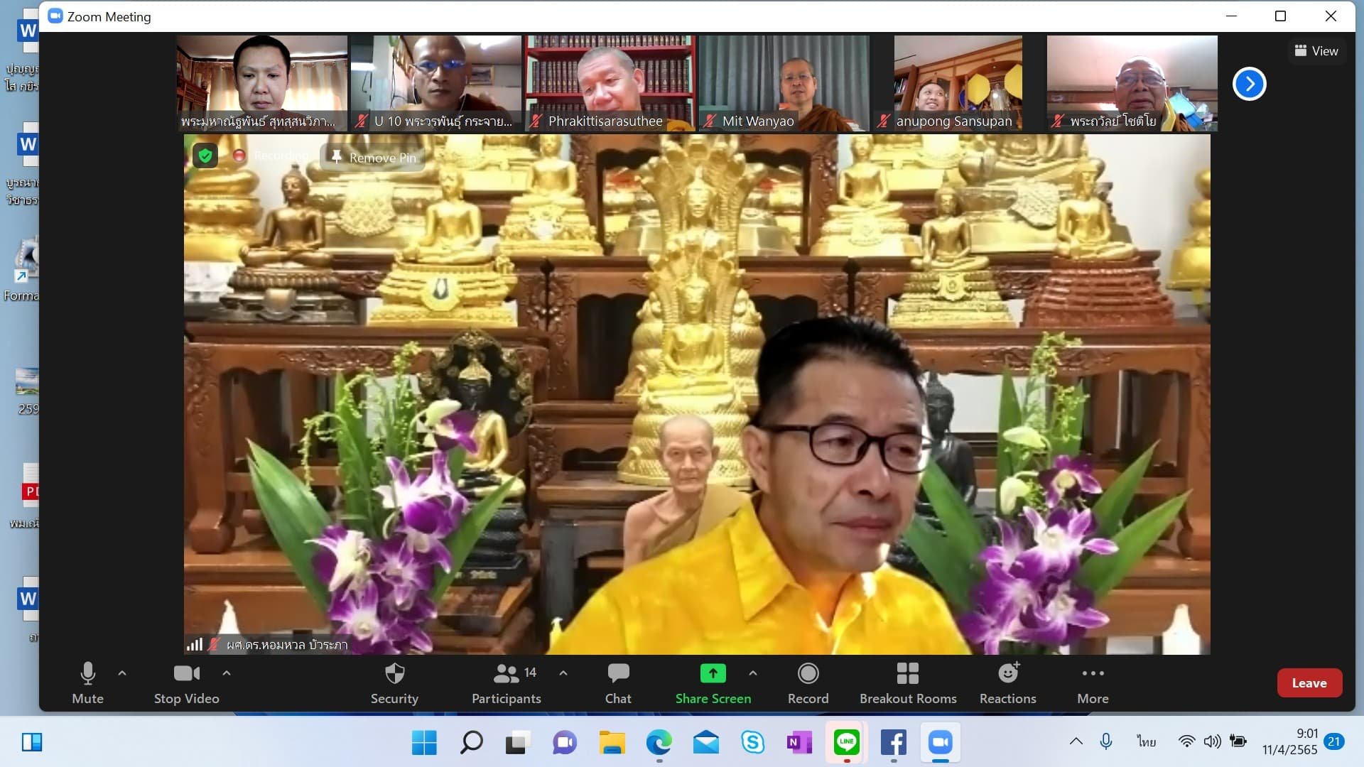The height and width of the screenshot is (767, 1364).
Task: Start Share Screen
Action: [713, 683]
